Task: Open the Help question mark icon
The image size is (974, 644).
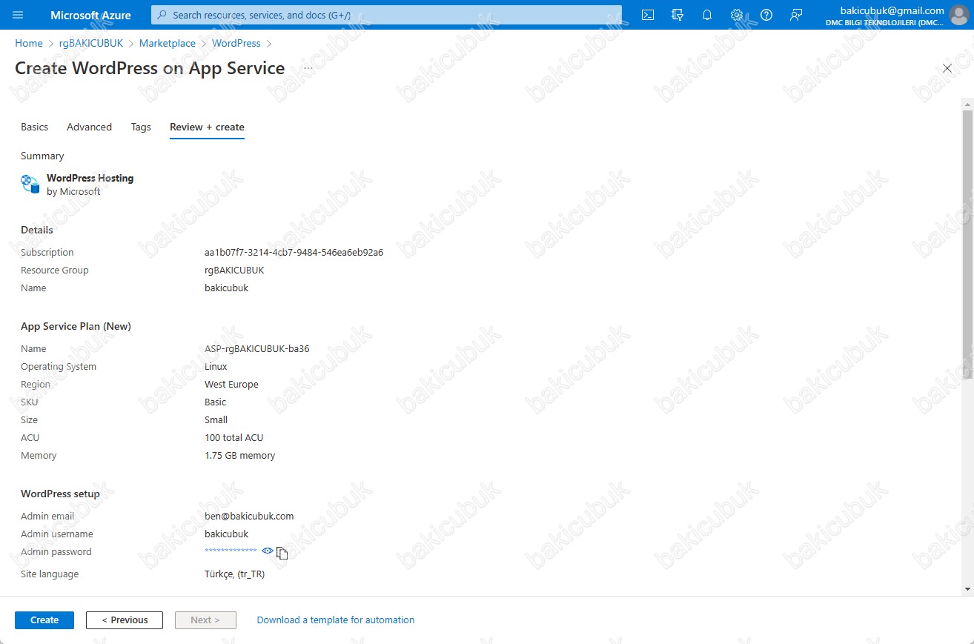Action: 766,15
